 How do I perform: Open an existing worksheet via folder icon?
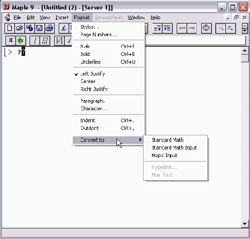(20, 28)
